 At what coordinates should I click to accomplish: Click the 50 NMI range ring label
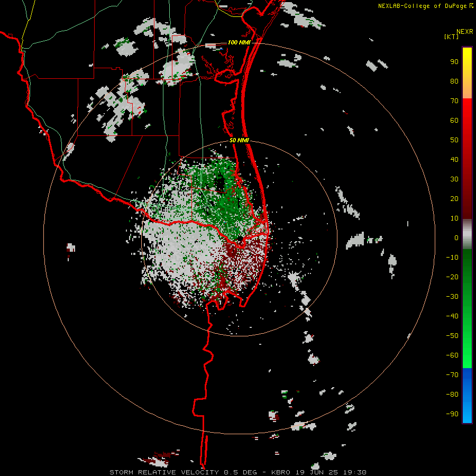pyautogui.click(x=239, y=140)
